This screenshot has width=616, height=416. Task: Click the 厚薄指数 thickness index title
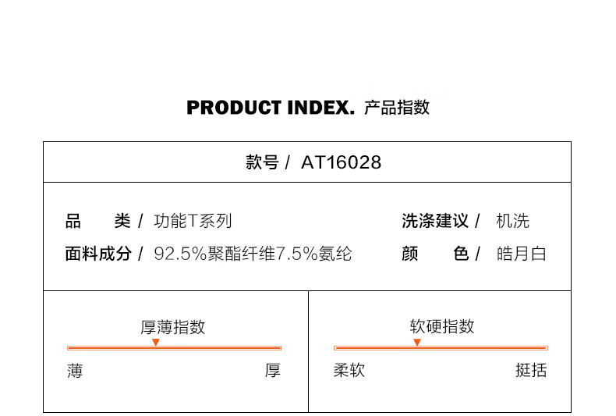[173, 327]
